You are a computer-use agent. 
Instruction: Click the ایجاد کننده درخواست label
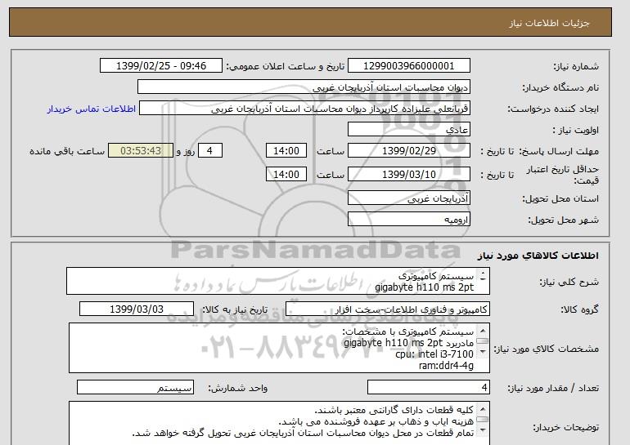[553, 109]
